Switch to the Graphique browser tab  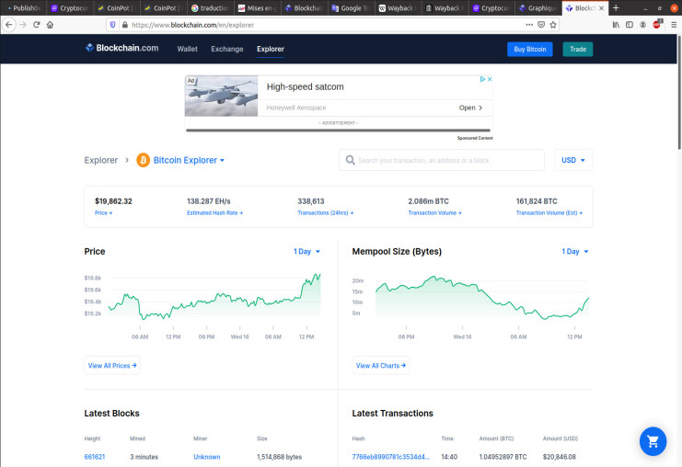[538, 8]
